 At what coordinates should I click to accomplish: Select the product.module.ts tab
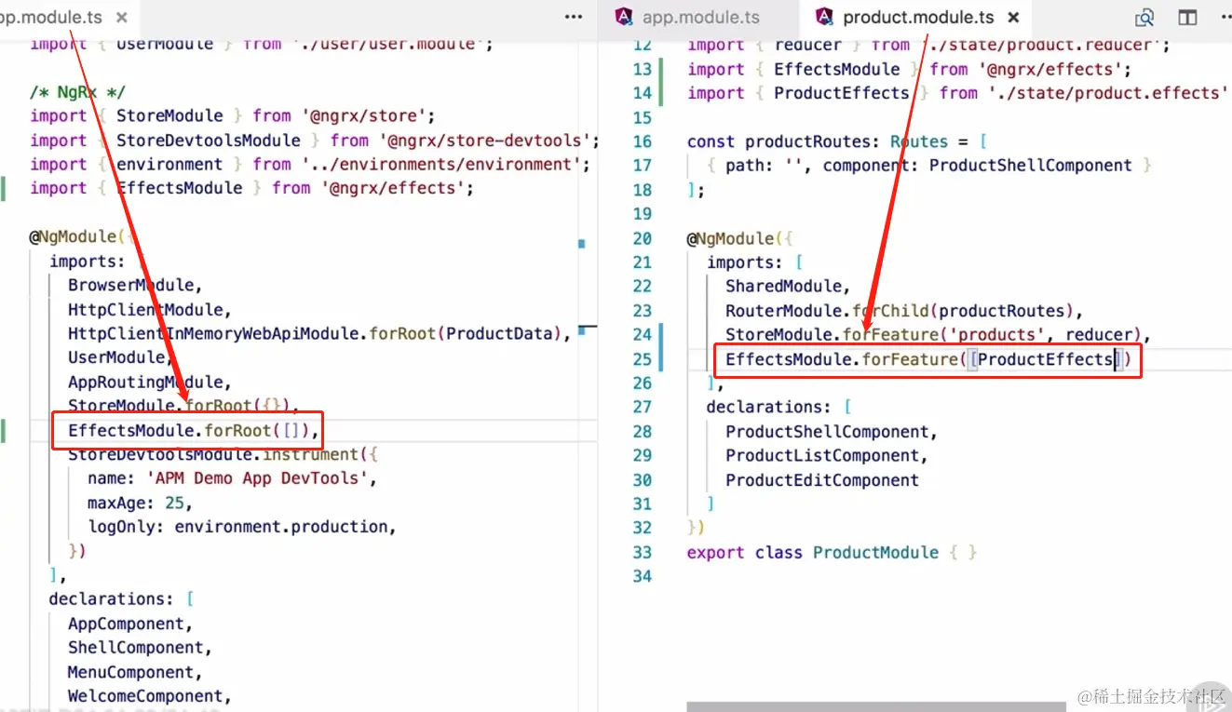click(x=917, y=18)
